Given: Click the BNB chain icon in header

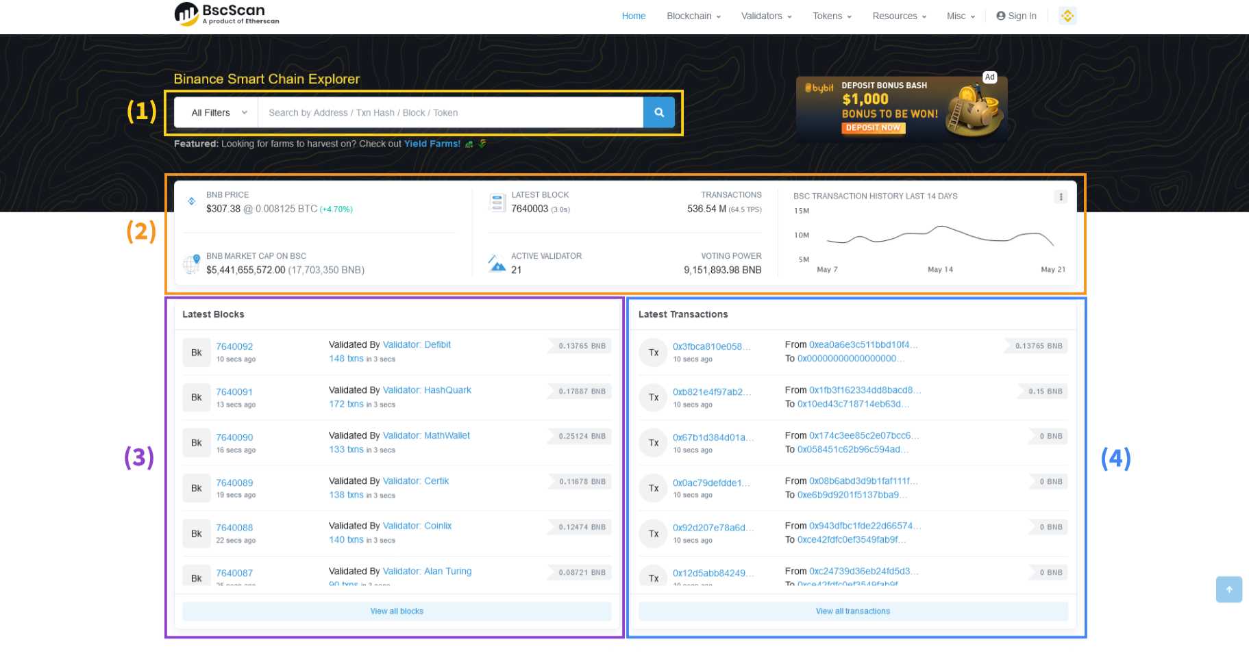Looking at the screenshot, I should [x=1067, y=16].
